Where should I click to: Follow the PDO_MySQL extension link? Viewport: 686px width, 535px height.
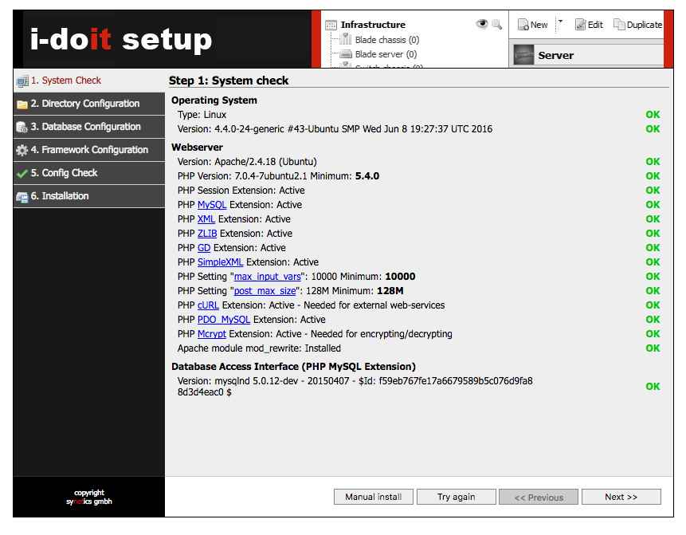(x=224, y=320)
